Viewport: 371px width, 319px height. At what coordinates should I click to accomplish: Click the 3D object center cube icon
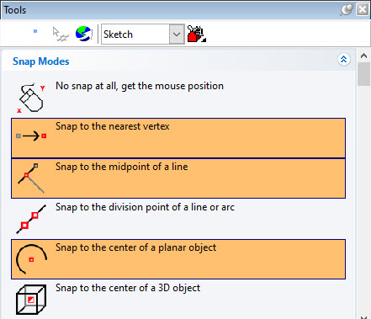(31, 300)
